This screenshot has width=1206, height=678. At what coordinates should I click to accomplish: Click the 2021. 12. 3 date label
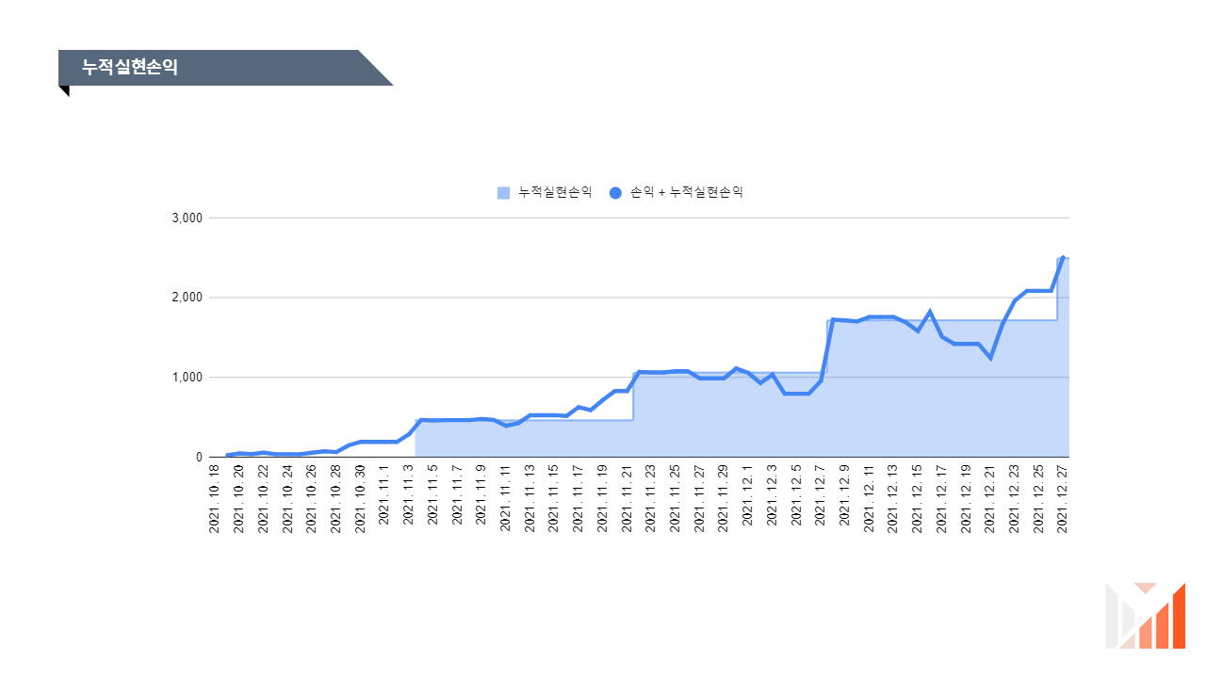pyautogui.click(x=773, y=495)
